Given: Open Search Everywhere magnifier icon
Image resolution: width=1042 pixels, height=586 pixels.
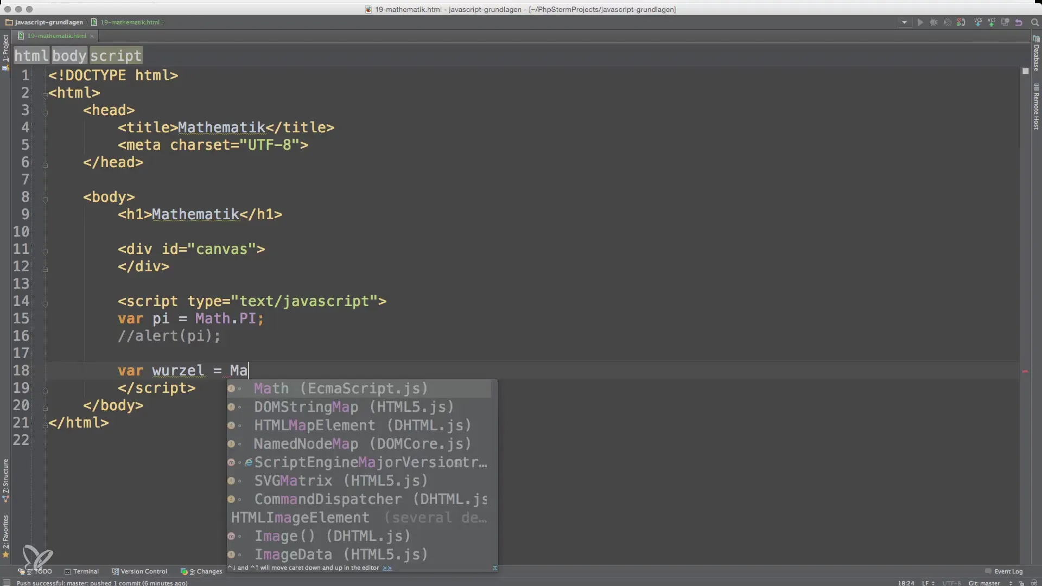Looking at the screenshot, I should tap(1034, 23).
